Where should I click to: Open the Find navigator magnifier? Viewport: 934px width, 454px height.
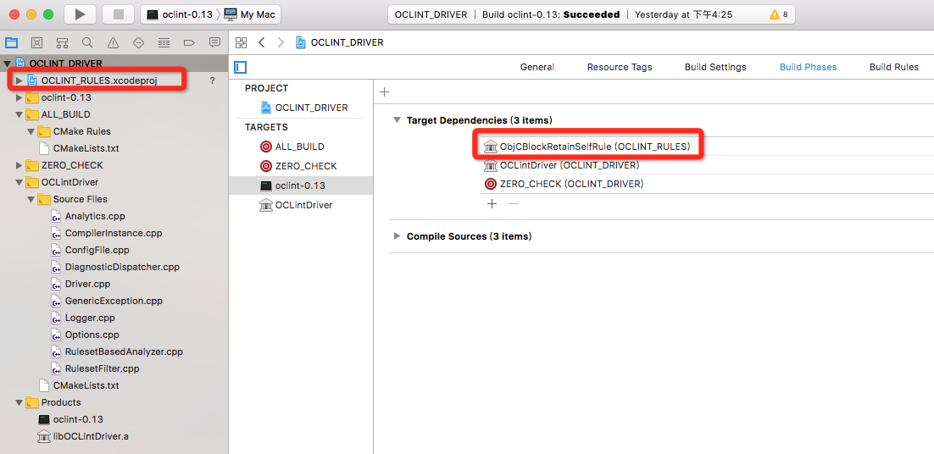point(87,43)
